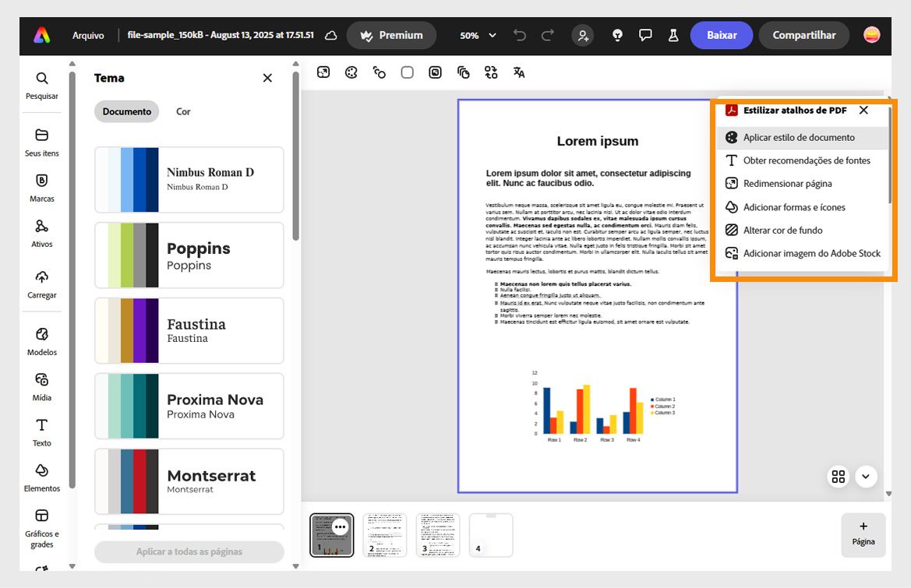Click Adicionar imagem do Adobe Stock option
This screenshot has height=588, width=911.
[x=809, y=253]
